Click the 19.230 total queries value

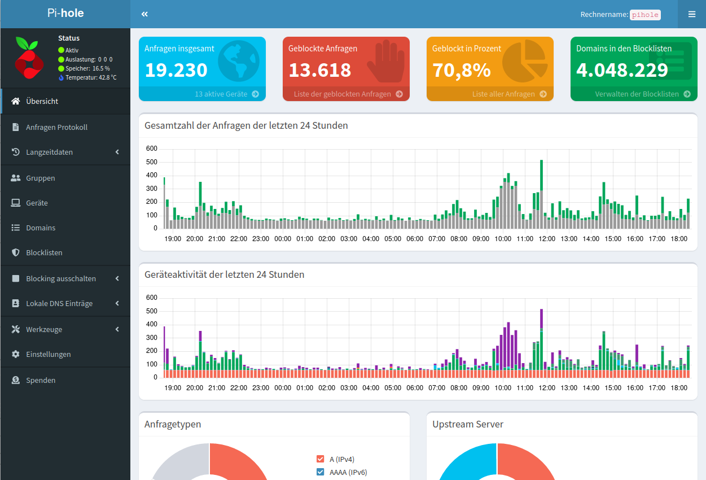point(176,70)
